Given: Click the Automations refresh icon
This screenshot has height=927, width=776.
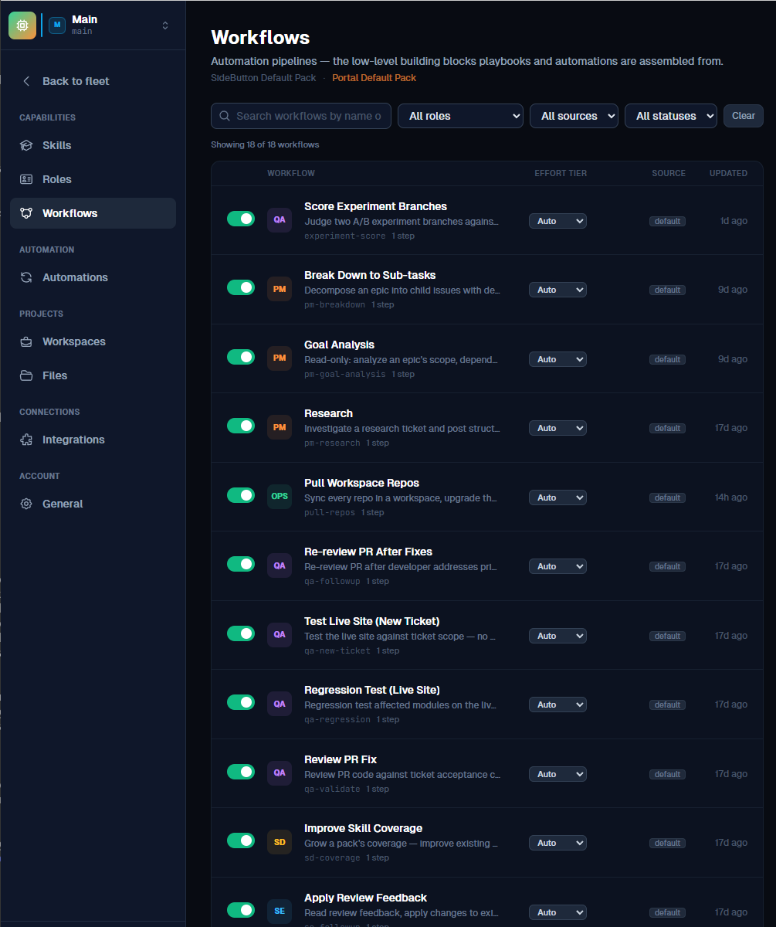Looking at the screenshot, I should click(x=26, y=277).
